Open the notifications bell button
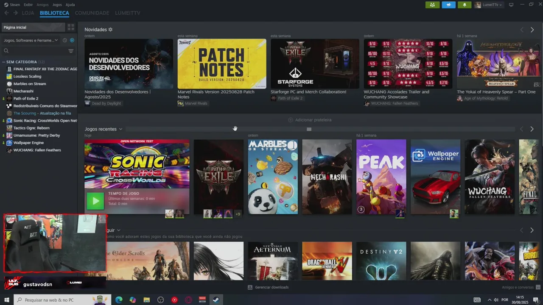 click(x=465, y=5)
